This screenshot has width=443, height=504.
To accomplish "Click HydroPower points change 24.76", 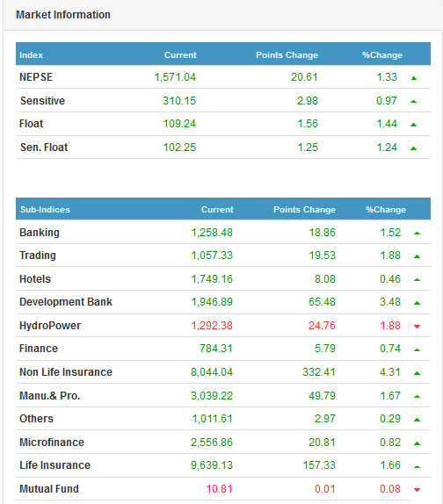I will (x=322, y=326).
